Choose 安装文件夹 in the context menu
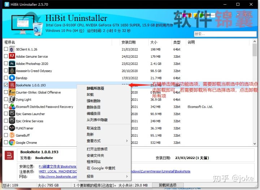Image resolution: width=260 pixels, height=190 pixels. (x=104, y=156)
